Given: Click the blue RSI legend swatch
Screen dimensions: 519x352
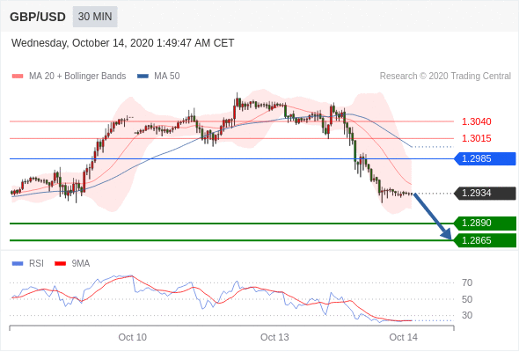Looking at the screenshot, I should coord(18,264).
